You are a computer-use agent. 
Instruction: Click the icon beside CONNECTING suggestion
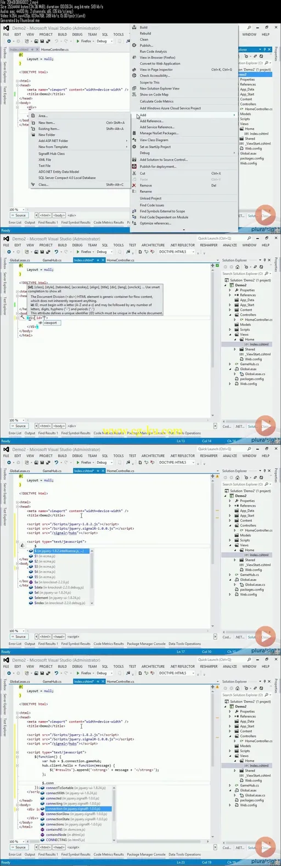coord(43,840)
